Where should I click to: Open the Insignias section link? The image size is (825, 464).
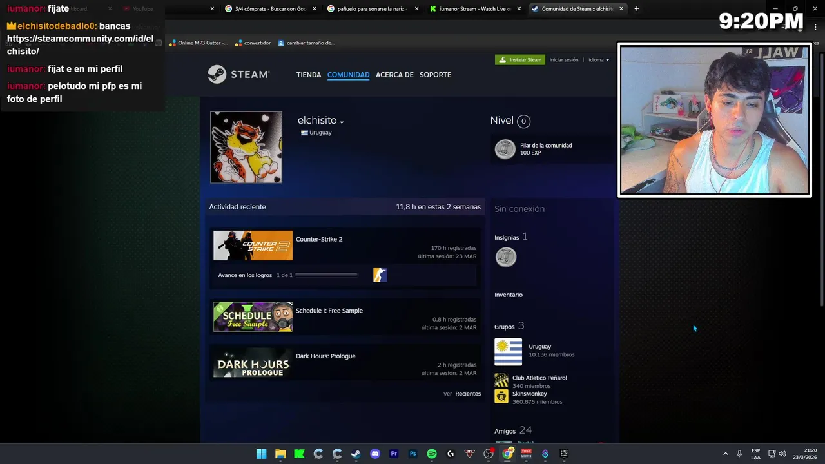(x=507, y=238)
